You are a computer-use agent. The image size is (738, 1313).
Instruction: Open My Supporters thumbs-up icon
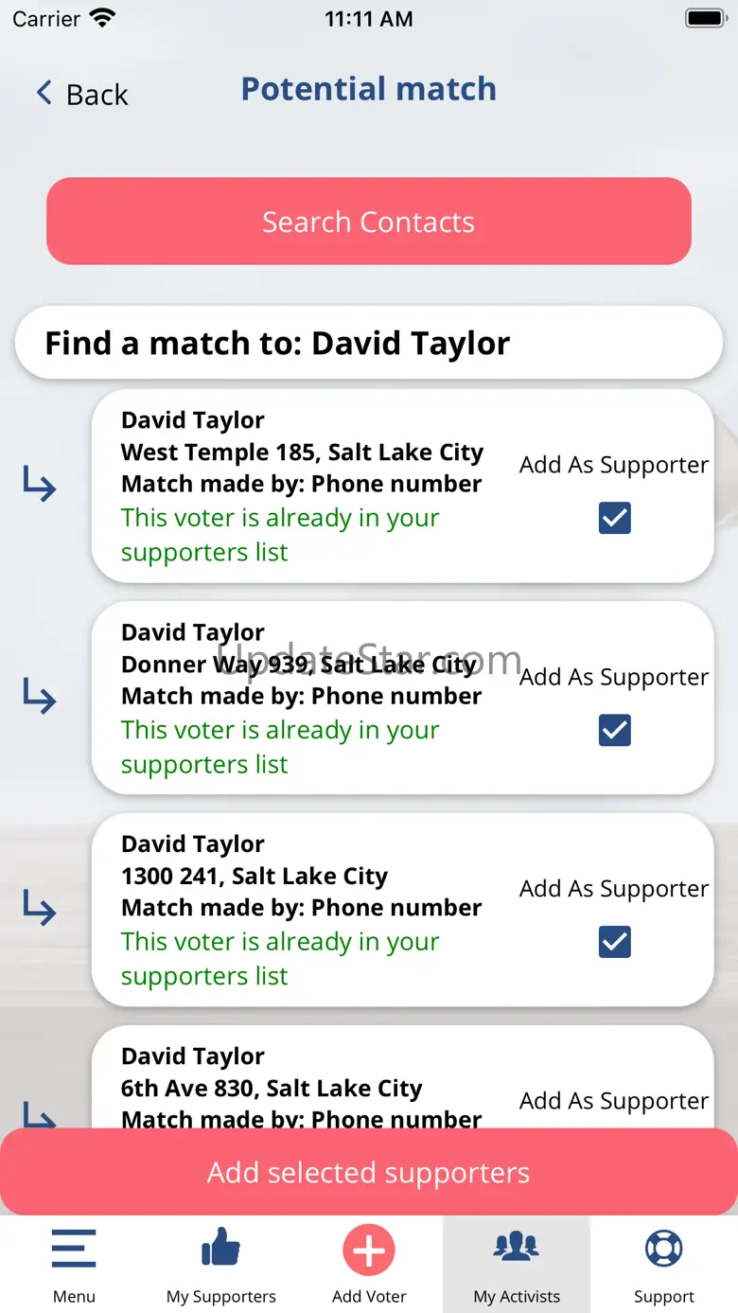[221, 1247]
